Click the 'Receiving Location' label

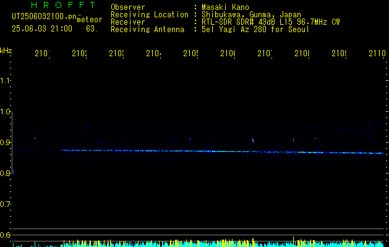coord(150,15)
